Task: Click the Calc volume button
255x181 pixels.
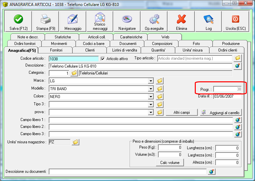Action: tap(170, 163)
